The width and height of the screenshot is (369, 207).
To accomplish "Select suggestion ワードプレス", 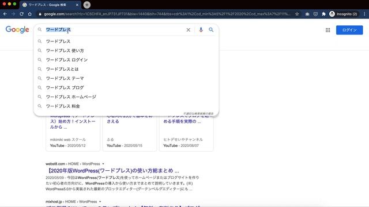I will click(x=126, y=41).
